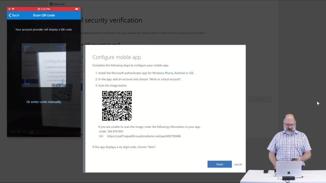This screenshot has width=326, height=183.
Task: Click the phonefactor.net URL text
Action: [144, 136]
